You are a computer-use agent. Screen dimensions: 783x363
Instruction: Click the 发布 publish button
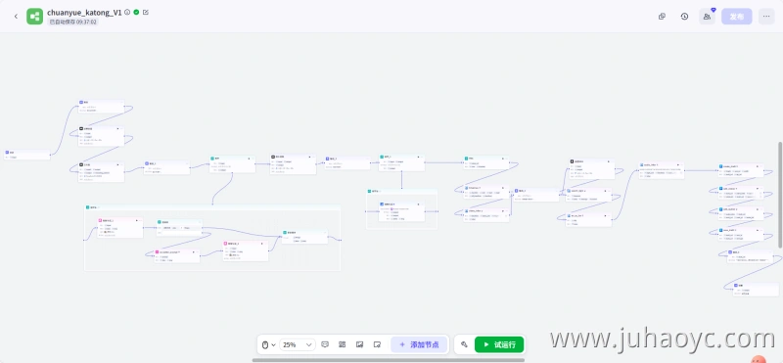(x=737, y=17)
